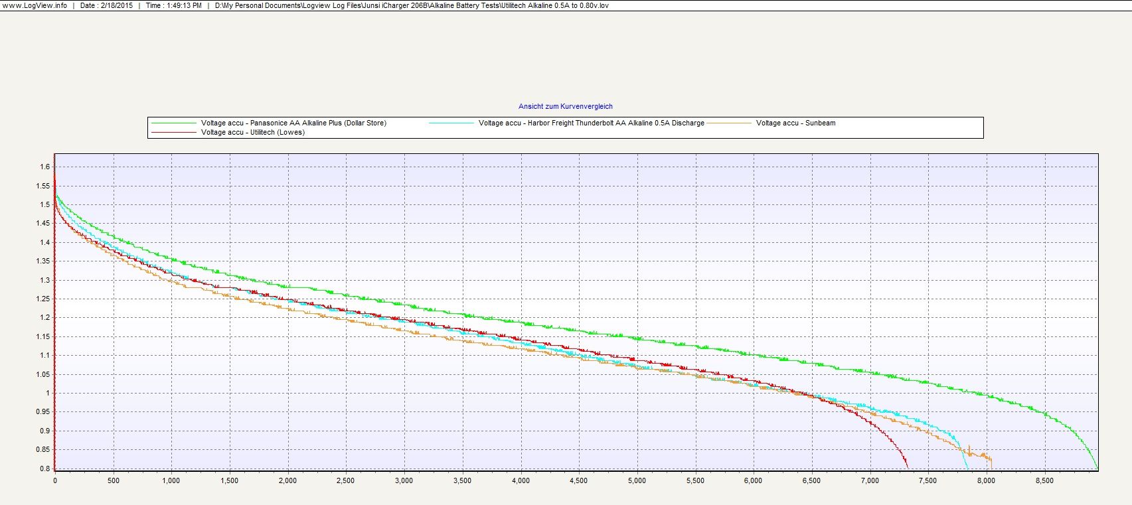Select Panasonice AA Alkaline Plus legend entry
The height and width of the screenshot is (505, 1132).
(293, 123)
